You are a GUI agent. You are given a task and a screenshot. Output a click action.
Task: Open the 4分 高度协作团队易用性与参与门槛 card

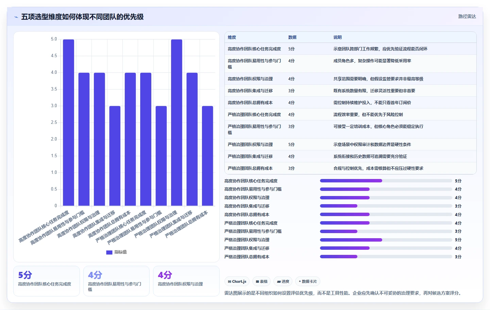coord(116,281)
